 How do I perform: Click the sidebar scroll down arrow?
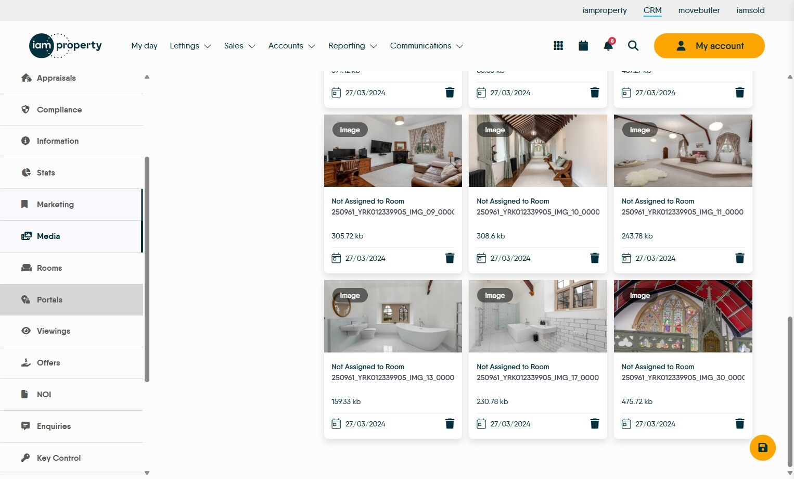pos(147,473)
